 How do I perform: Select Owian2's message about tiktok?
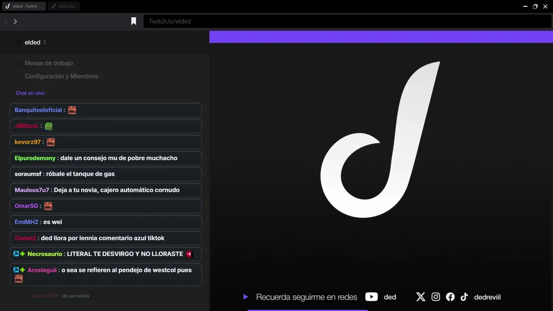pos(106,238)
